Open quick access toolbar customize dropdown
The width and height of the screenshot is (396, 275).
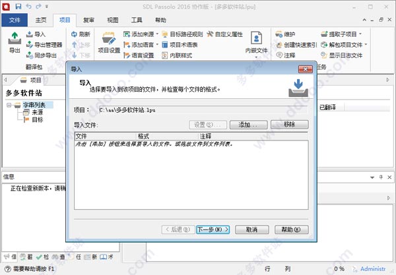coord(47,7)
